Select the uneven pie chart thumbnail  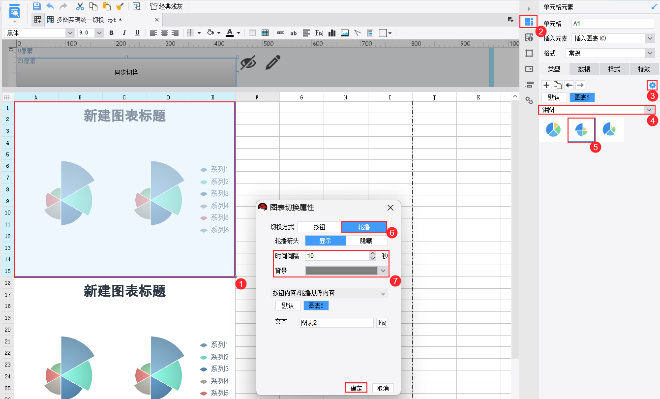click(x=609, y=130)
